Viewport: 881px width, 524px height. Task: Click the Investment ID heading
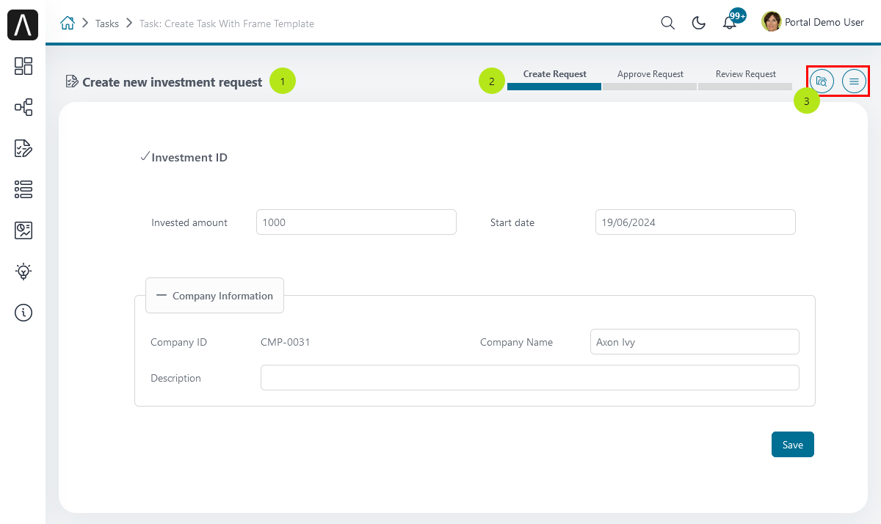[189, 158]
